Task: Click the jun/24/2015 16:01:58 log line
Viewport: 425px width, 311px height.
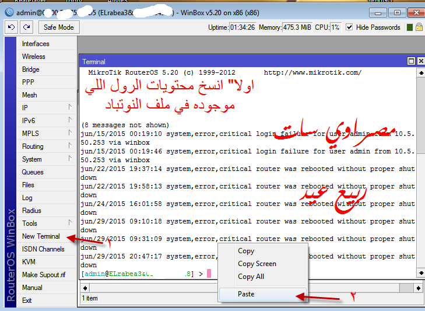Action: point(247,208)
